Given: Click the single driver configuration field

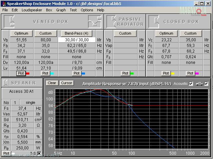Looking at the screenshot, I should point(31,102).
